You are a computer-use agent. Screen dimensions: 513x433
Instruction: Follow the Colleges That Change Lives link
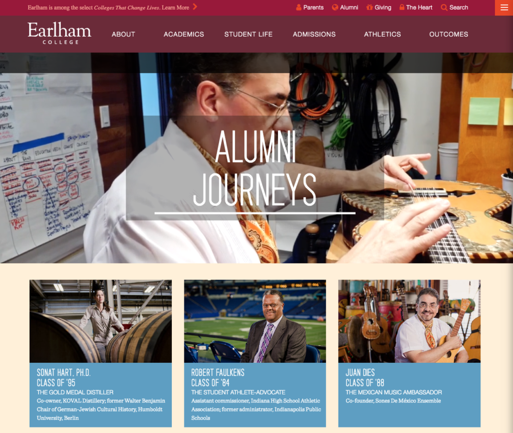coord(127,8)
